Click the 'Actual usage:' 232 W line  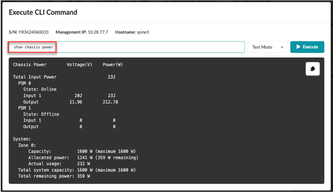pyautogui.click(x=59, y=164)
